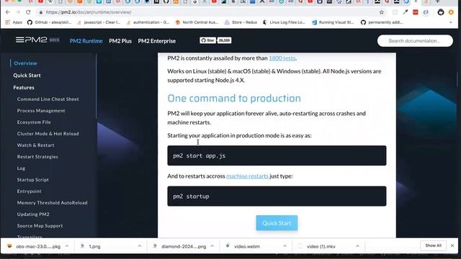This screenshot has width=461, height=259.
Task: Open the 'North Central Aus...' bookmark
Action: click(x=197, y=22)
